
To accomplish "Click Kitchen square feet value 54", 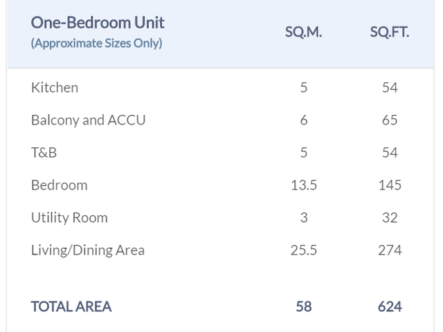I will coord(390,88).
